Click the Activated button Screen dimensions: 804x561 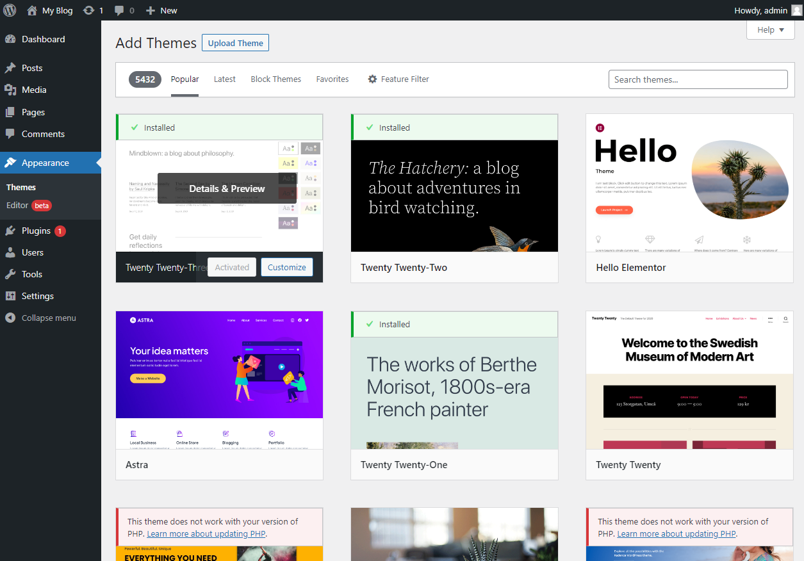[x=232, y=267]
